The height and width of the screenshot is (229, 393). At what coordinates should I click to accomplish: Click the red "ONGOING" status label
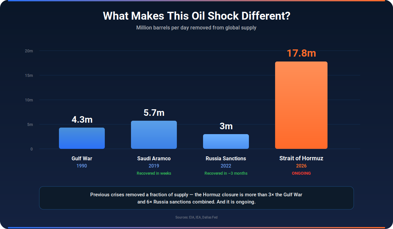[x=301, y=173]
